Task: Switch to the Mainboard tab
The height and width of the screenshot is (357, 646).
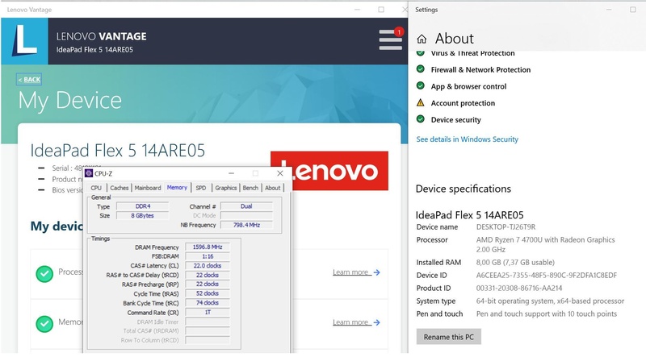Action: [x=148, y=188]
